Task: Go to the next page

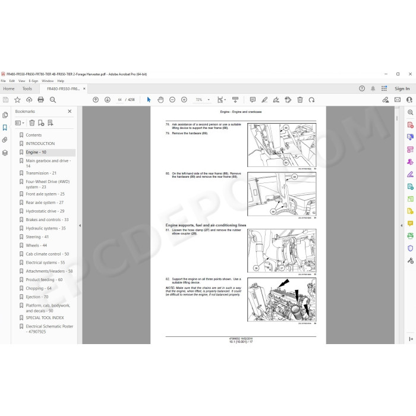Action: (x=108, y=100)
